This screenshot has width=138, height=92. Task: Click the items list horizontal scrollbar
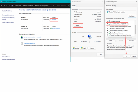click(x=120, y=37)
